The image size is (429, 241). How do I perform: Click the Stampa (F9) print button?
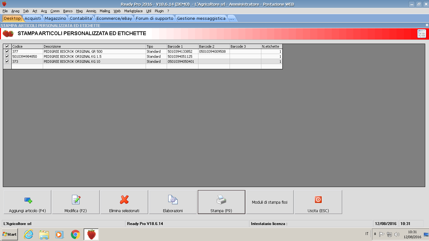click(x=221, y=202)
